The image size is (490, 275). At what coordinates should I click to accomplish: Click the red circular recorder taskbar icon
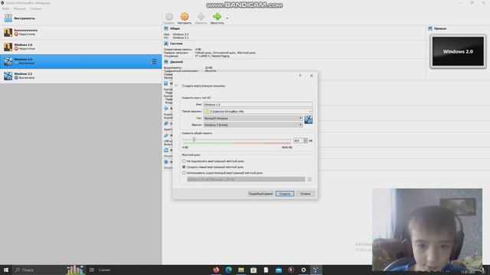(x=291, y=270)
